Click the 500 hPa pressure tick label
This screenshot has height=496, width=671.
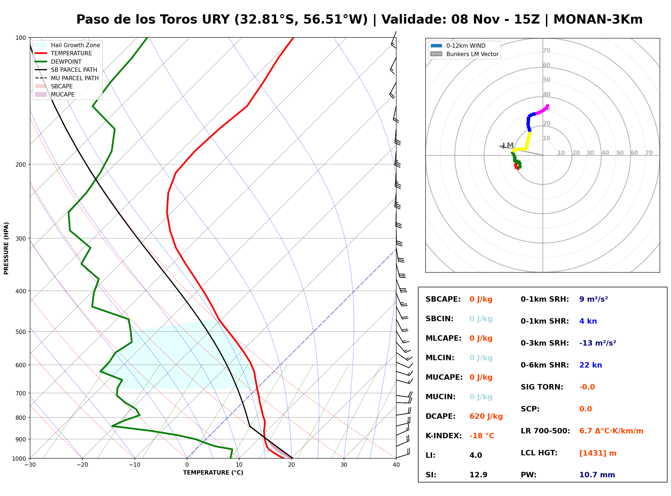point(21,332)
